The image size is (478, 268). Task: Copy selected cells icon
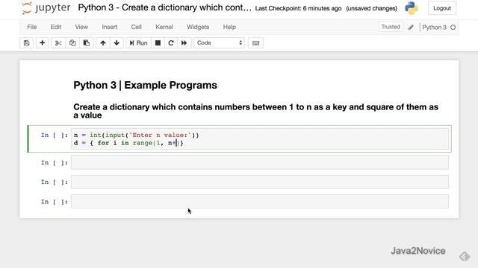click(72, 43)
